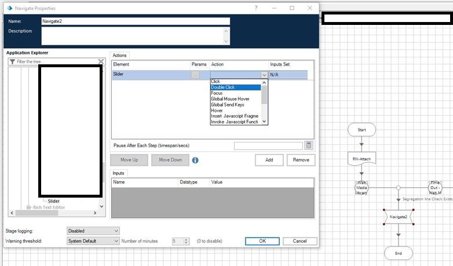Switch to the Inputs tab
Viewport: 453px width, 266px height.
pos(118,173)
